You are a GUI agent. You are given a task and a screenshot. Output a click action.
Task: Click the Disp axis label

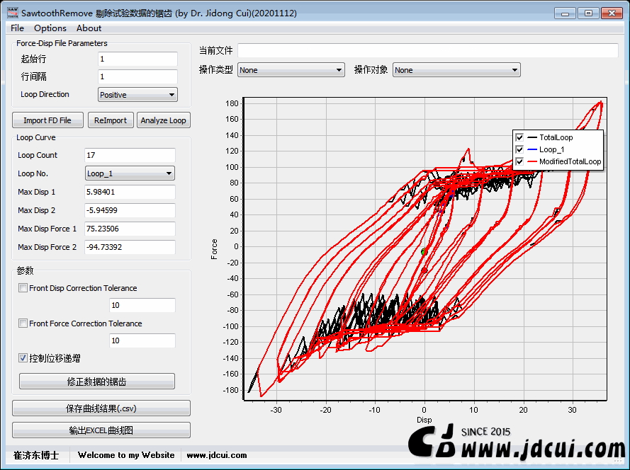tap(424, 420)
